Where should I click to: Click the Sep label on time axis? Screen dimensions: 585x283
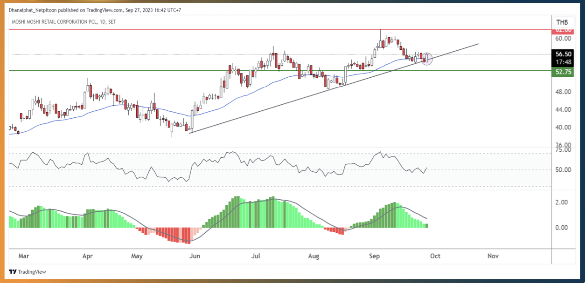375,256
